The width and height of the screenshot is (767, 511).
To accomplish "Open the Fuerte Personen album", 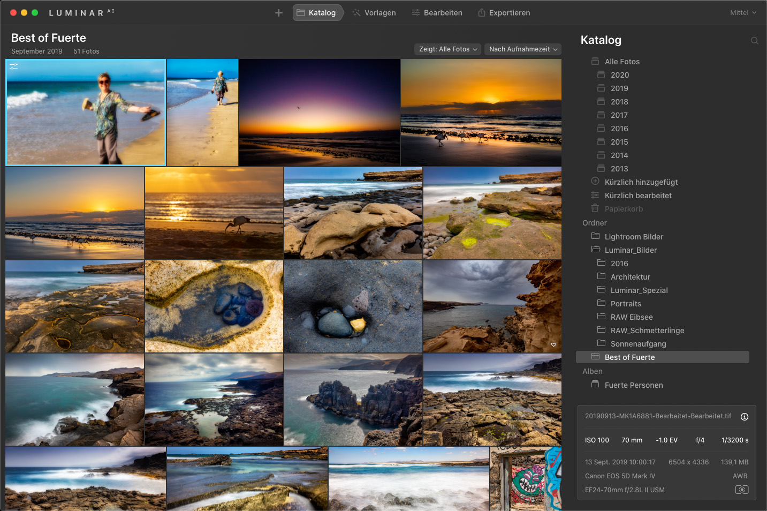I will [633, 385].
